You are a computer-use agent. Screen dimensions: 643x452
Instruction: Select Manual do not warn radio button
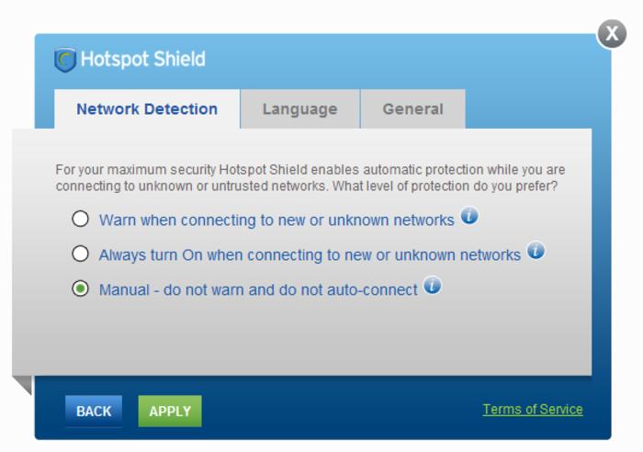81,288
